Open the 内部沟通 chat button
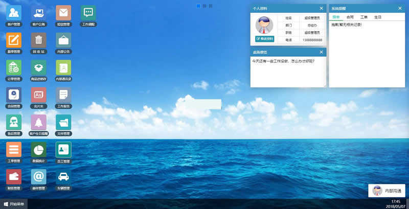 [387, 191]
